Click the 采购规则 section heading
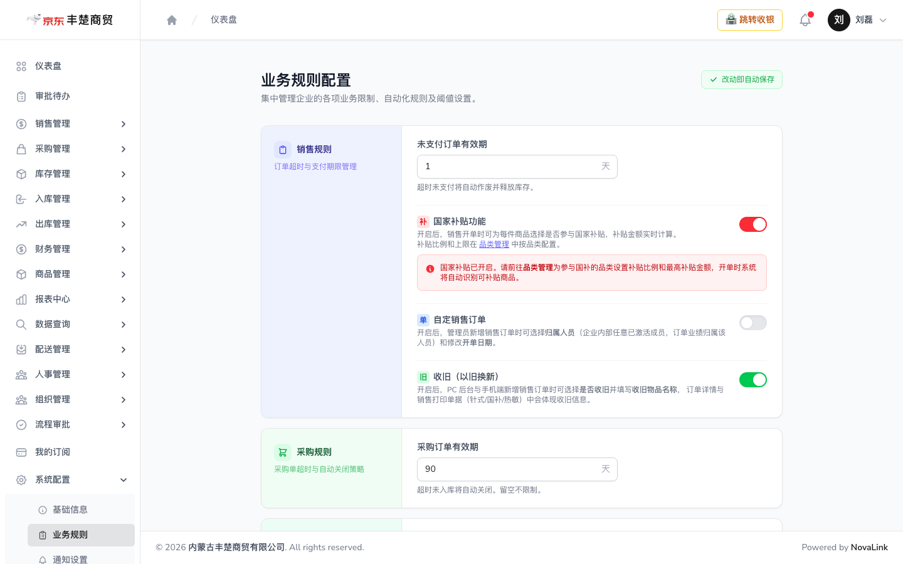The image size is (903, 564). pos(314,452)
